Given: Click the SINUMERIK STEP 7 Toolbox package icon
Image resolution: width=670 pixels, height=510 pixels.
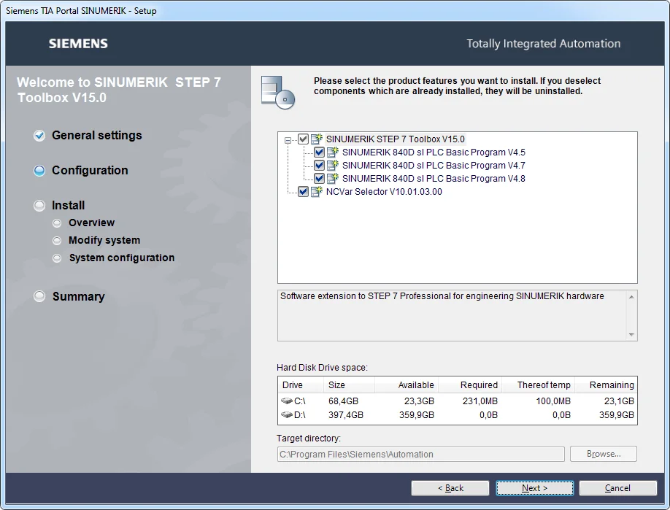Looking at the screenshot, I should (317, 139).
